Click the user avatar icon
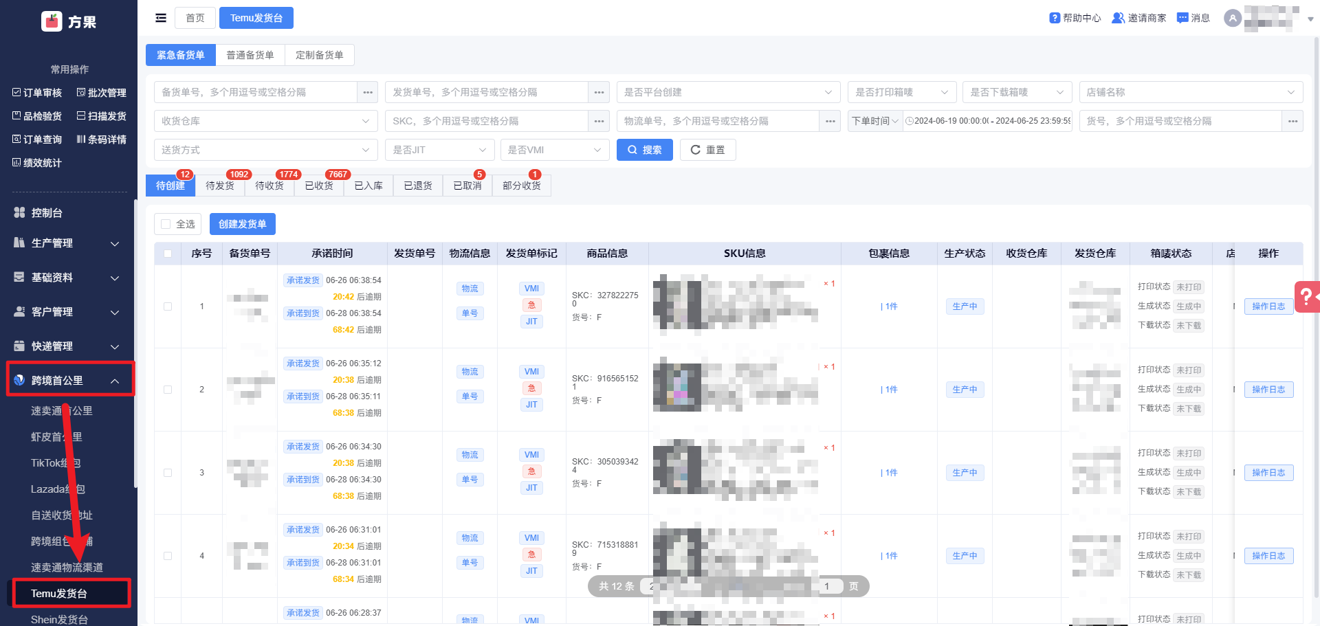1320x626 pixels. (1233, 18)
